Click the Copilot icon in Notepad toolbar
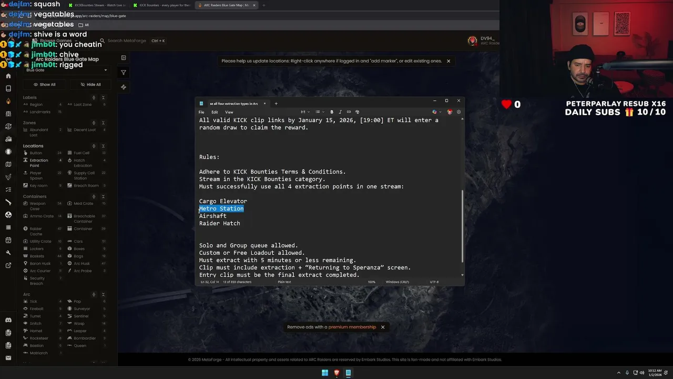 435,112
